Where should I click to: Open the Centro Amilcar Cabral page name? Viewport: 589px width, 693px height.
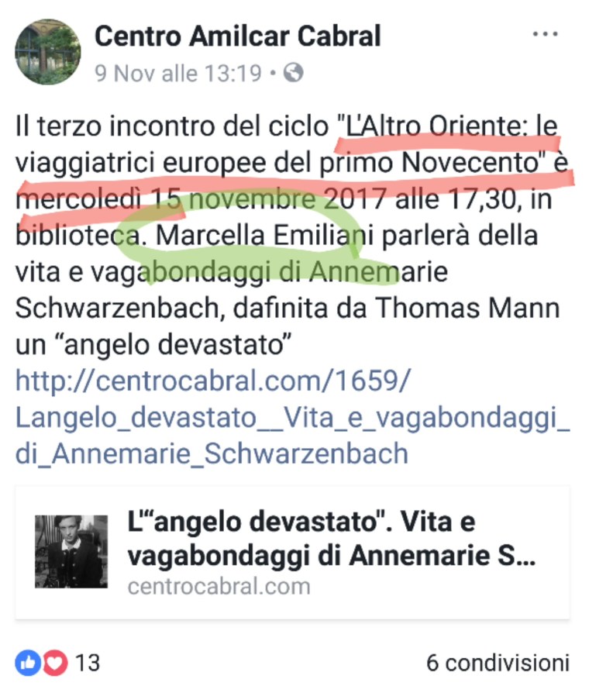(x=238, y=36)
